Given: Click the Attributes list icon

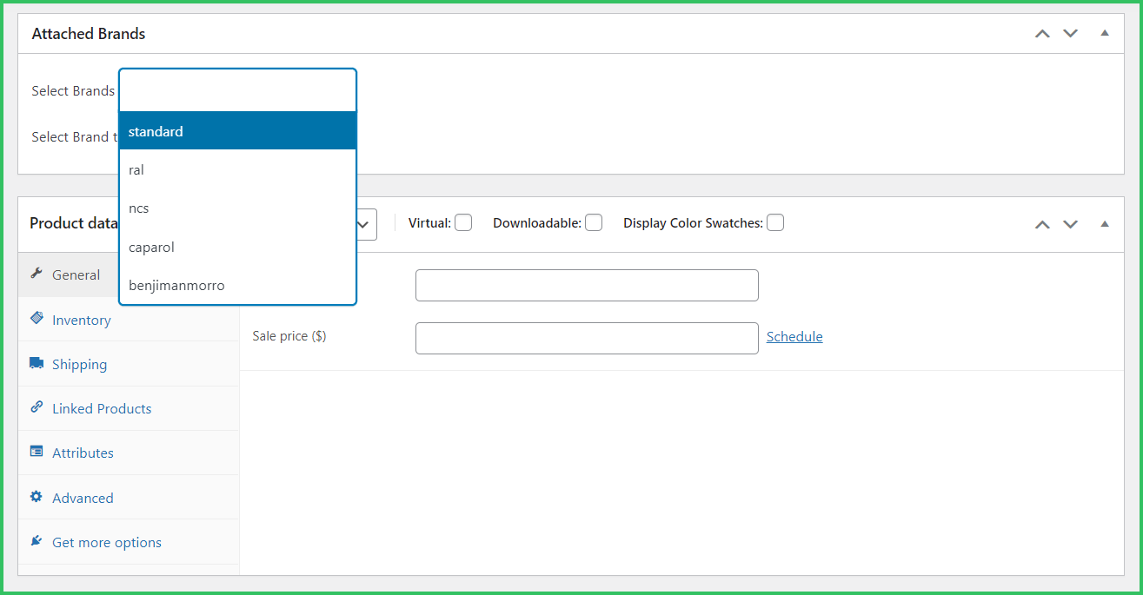Looking at the screenshot, I should (x=37, y=452).
